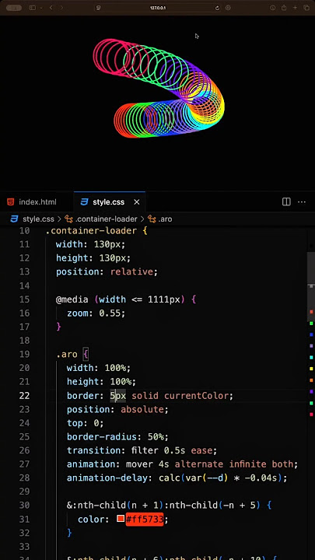Click the green marker in the minimap ruler
The height and width of the screenshot is (560, 315).
coord(311,324)
